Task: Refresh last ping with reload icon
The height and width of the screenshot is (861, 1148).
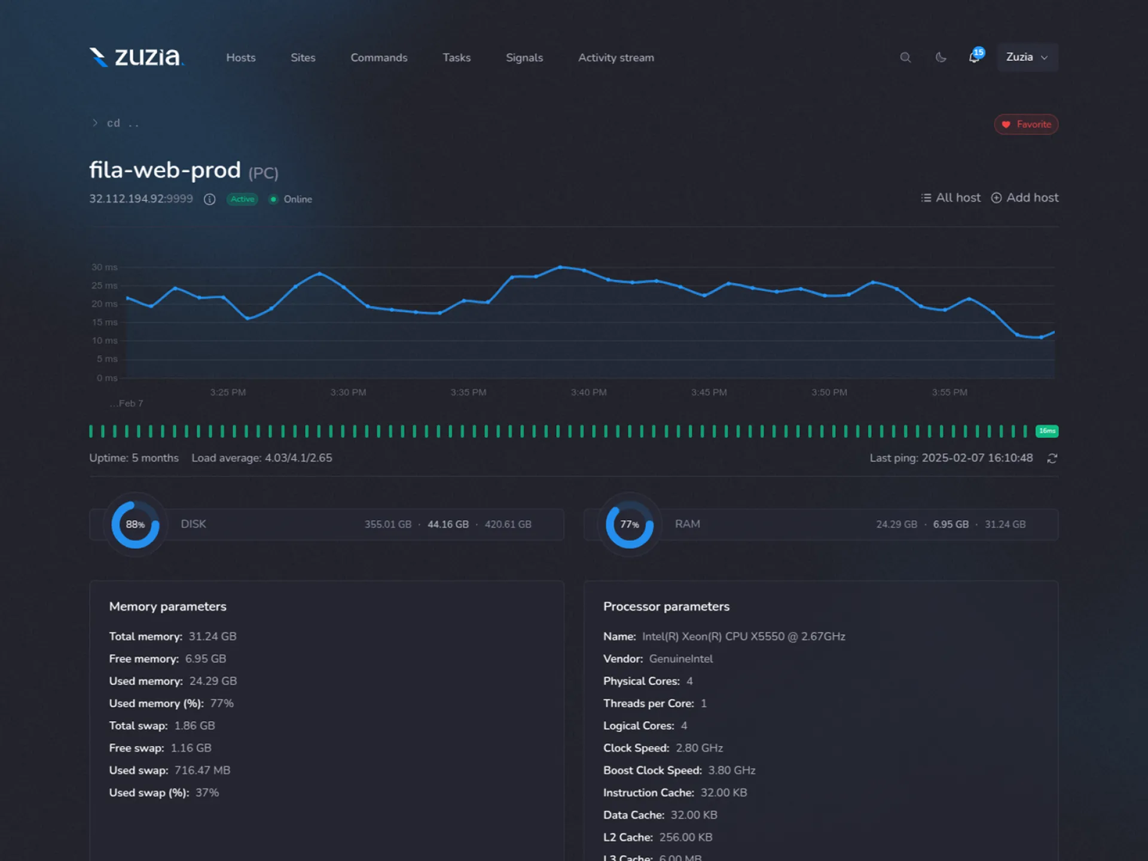Action: pyautogui.click(x=1052, y=459)
